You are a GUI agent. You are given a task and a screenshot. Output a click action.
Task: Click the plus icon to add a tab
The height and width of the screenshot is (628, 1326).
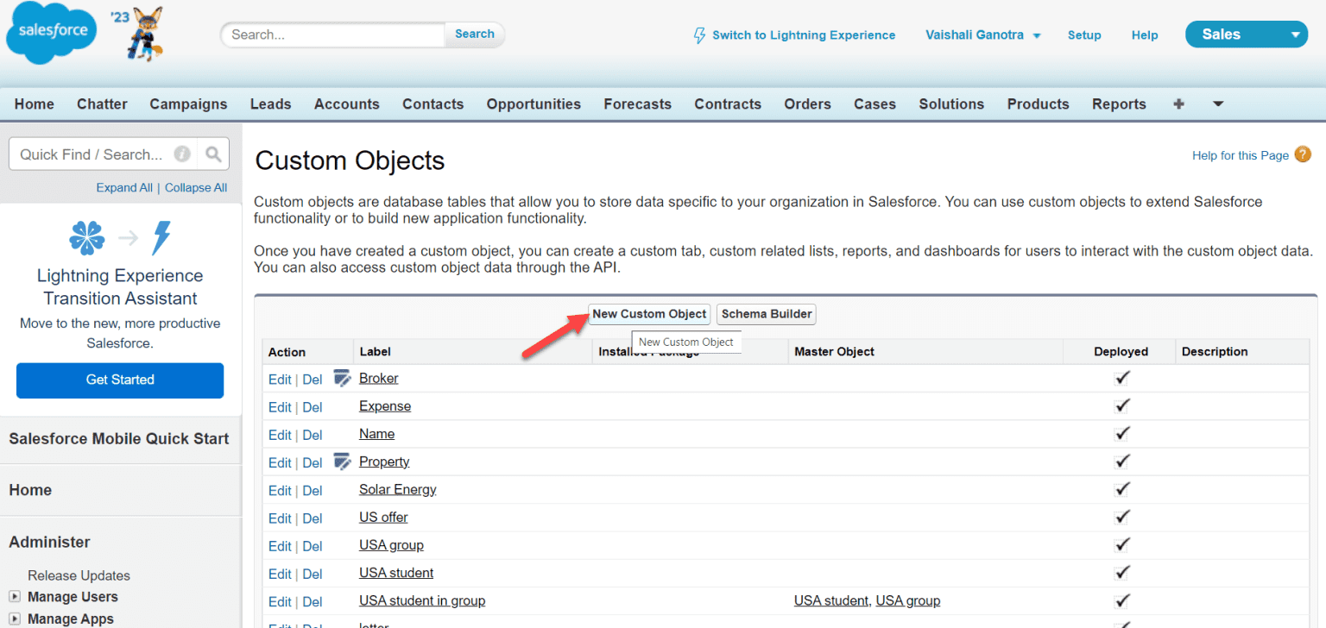click(1178, 104)
